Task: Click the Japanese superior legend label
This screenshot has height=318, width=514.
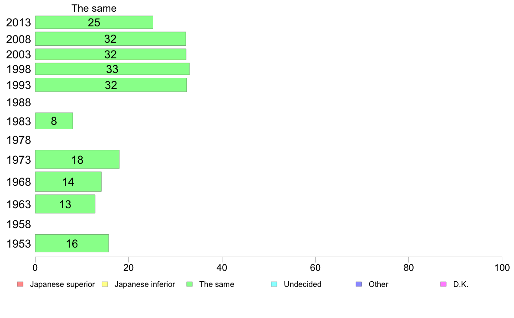Action: click(x=62, y=284)
